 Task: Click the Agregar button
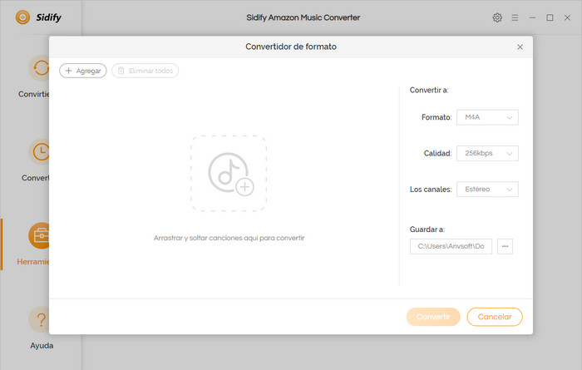[83, 71]
